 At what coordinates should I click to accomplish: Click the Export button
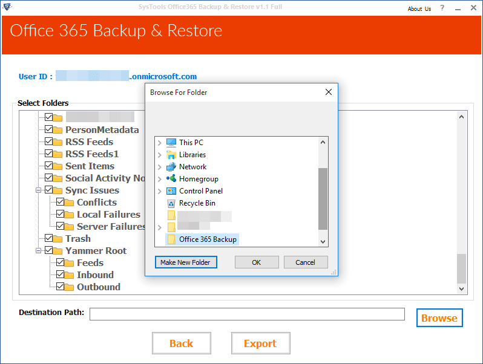click(261, 343)
